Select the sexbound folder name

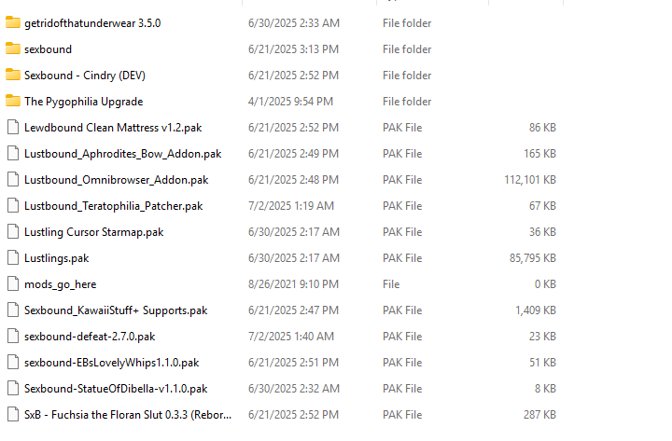[48, 49]
